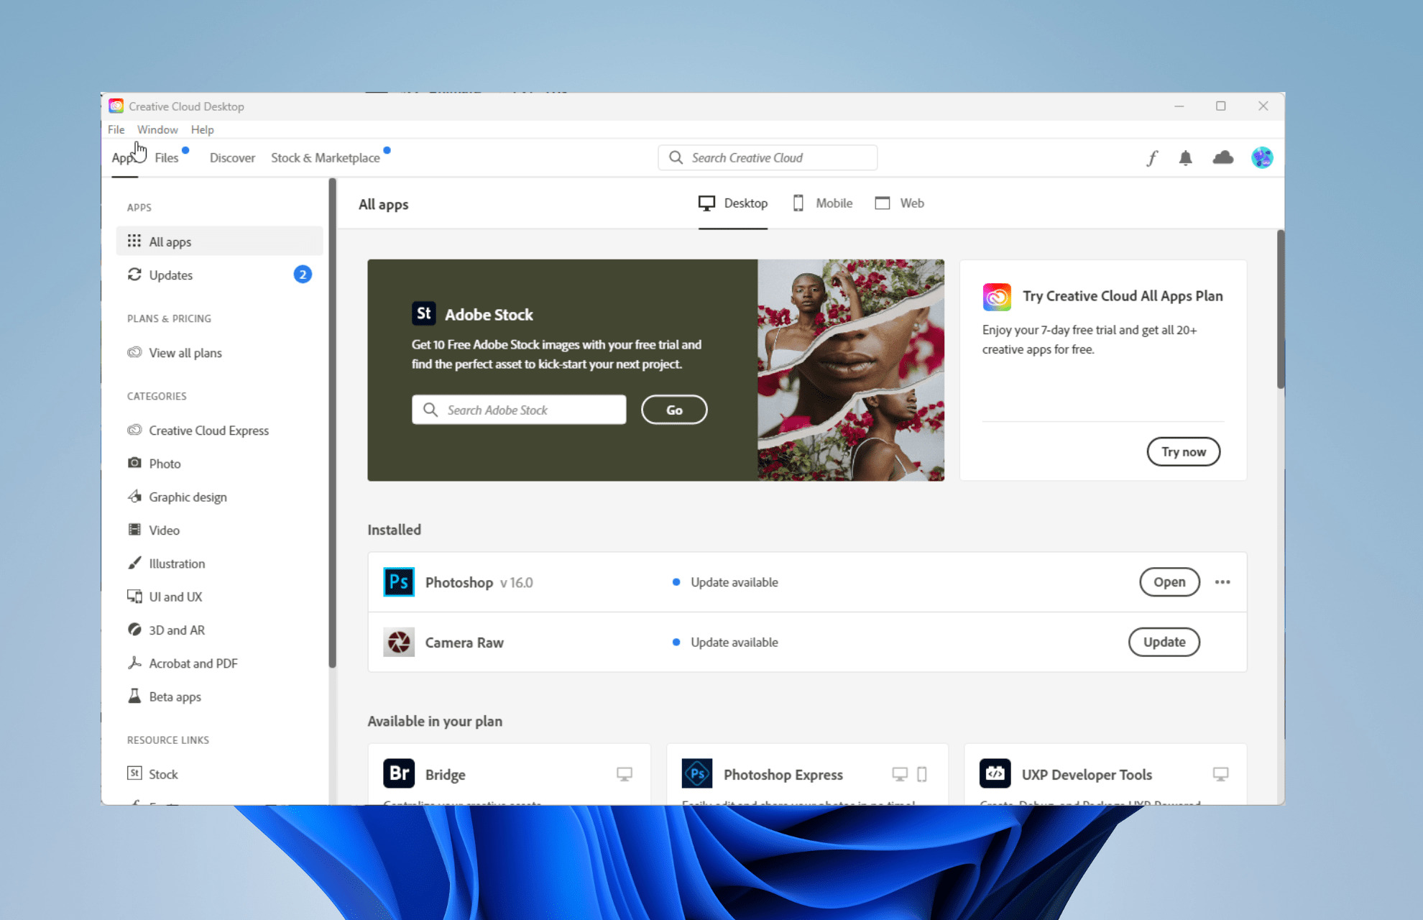Switch to the Discover tab
The image size is (1423, 920).
[x=232, y=157]
